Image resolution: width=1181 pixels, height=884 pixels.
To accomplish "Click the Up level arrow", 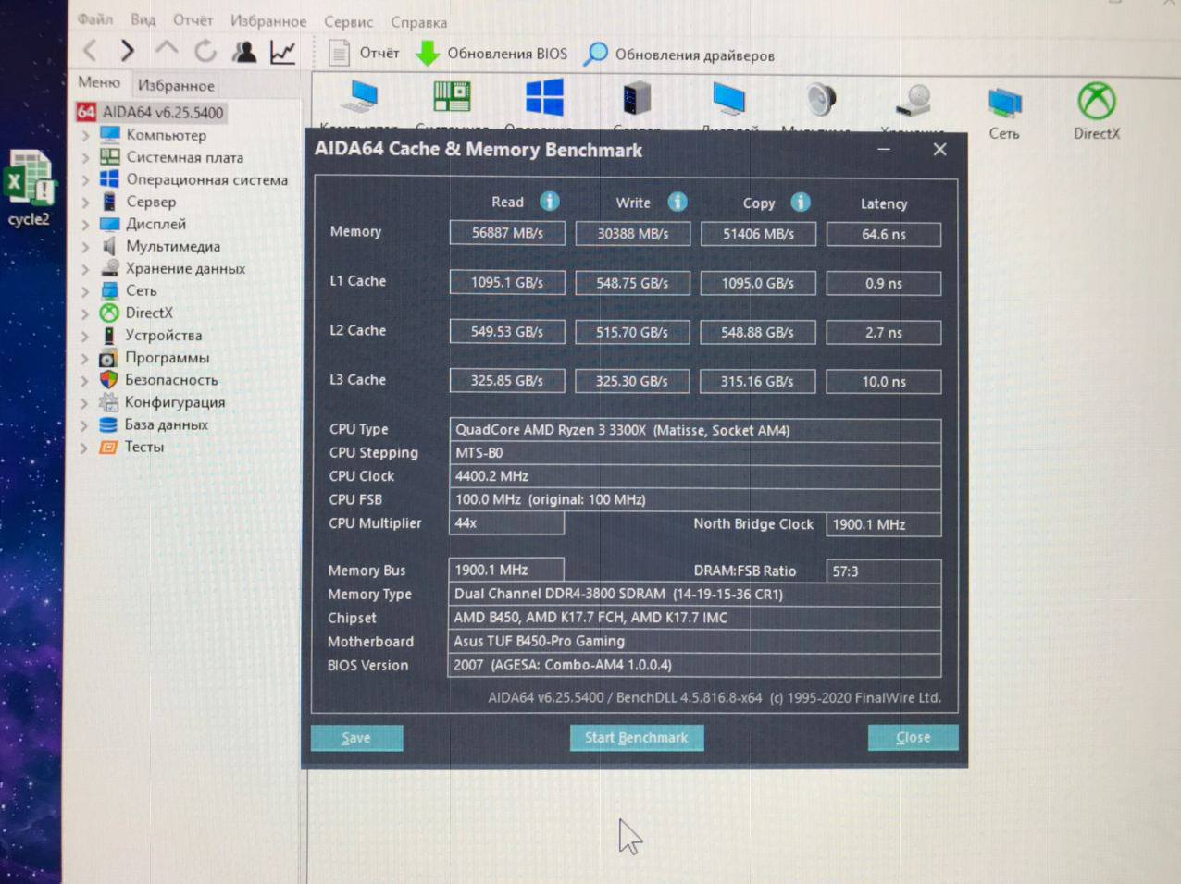I will click(167, 49).
